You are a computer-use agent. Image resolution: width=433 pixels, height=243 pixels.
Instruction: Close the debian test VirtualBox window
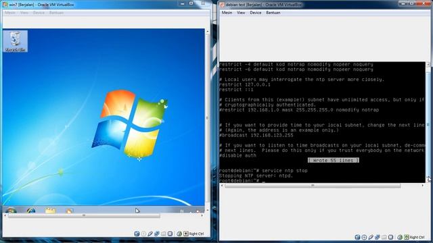[424, 3]
